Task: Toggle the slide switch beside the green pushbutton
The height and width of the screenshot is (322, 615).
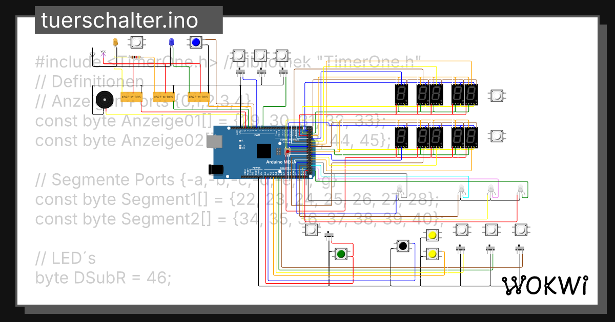Action: 330,235
